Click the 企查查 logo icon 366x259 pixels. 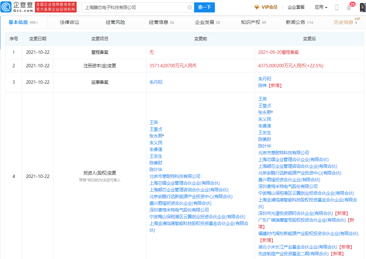(6, 7)
